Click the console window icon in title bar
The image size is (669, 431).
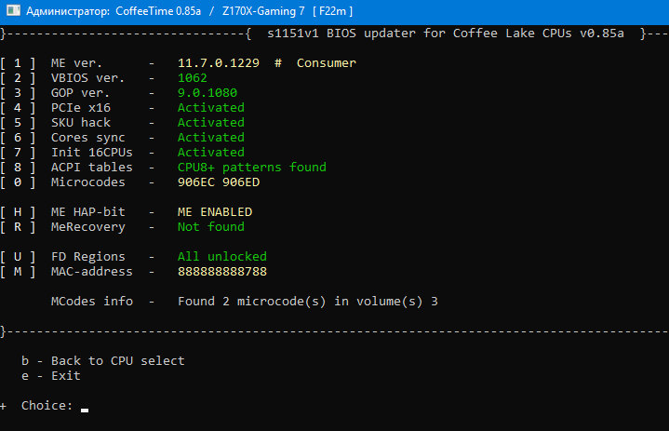pyautogui.click(x=13, y=10)
